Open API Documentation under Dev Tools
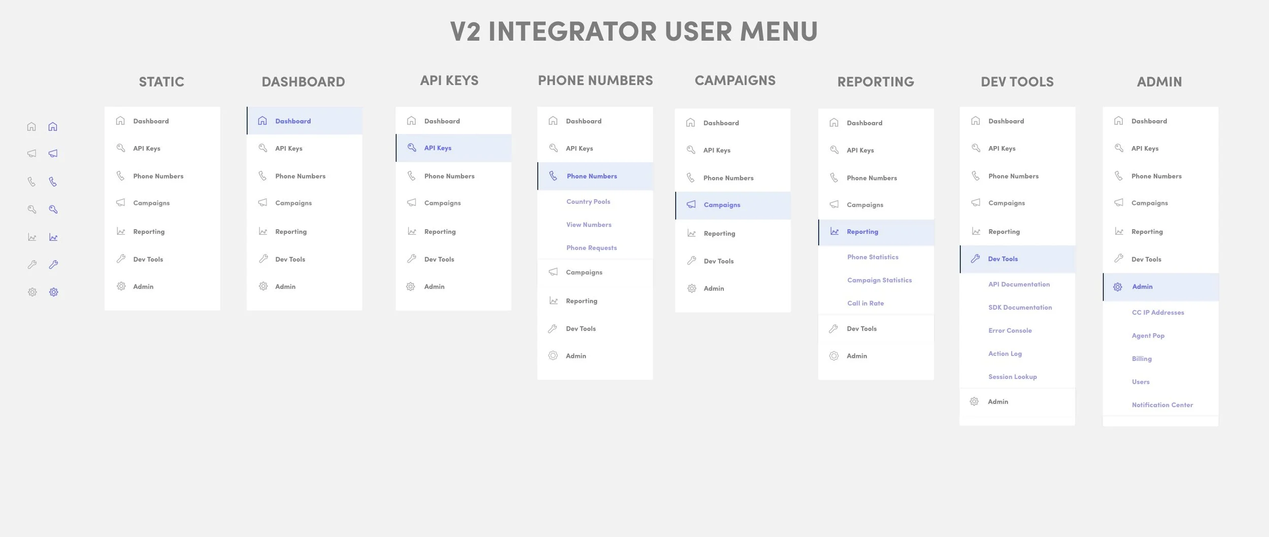Screen dimensions: 1269x537 [1019, 284]
